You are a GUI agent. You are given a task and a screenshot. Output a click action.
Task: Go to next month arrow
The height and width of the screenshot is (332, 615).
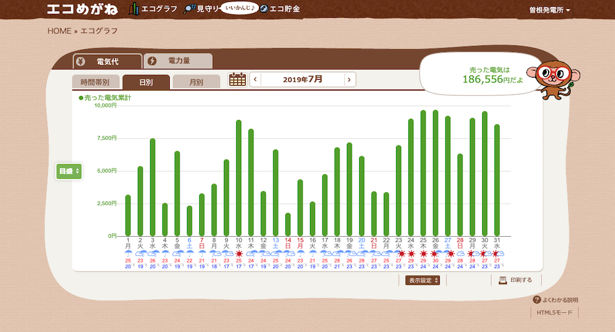pyautogui.click(x=349, y=79)
